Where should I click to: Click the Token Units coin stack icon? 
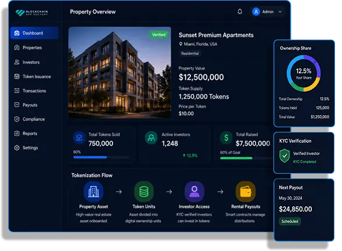(x=144, y=192)
